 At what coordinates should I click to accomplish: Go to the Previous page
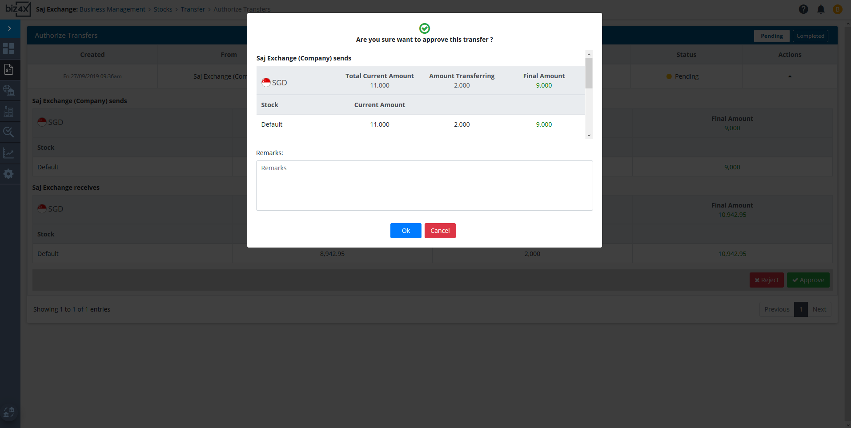(777, 309)
